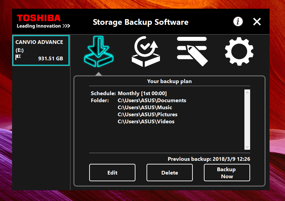Viewport: 285px width, 201px height.
Task: Click the Your backup plan heading
Action: (169, 81)
